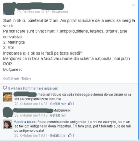The image size is (139, 141).
Task: Click the thumbs-up icon on the 14:37 comment
Action: pos(70,104)
